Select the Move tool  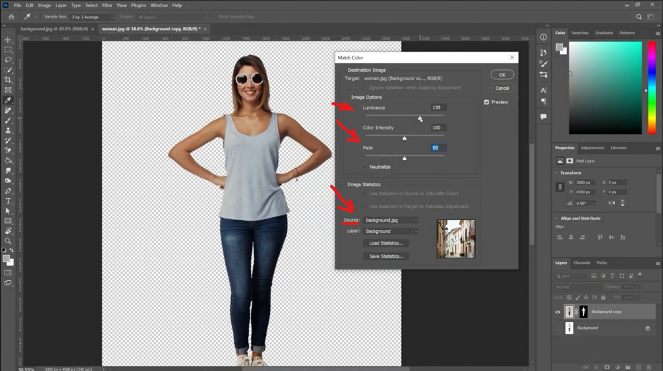[x=8, y=39]
